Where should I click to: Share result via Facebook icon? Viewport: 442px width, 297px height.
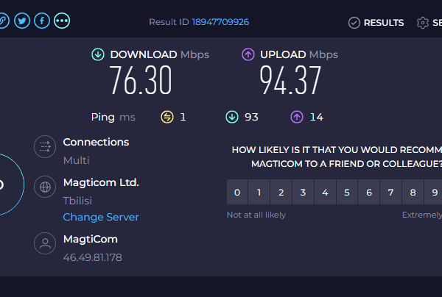point(42,21)
